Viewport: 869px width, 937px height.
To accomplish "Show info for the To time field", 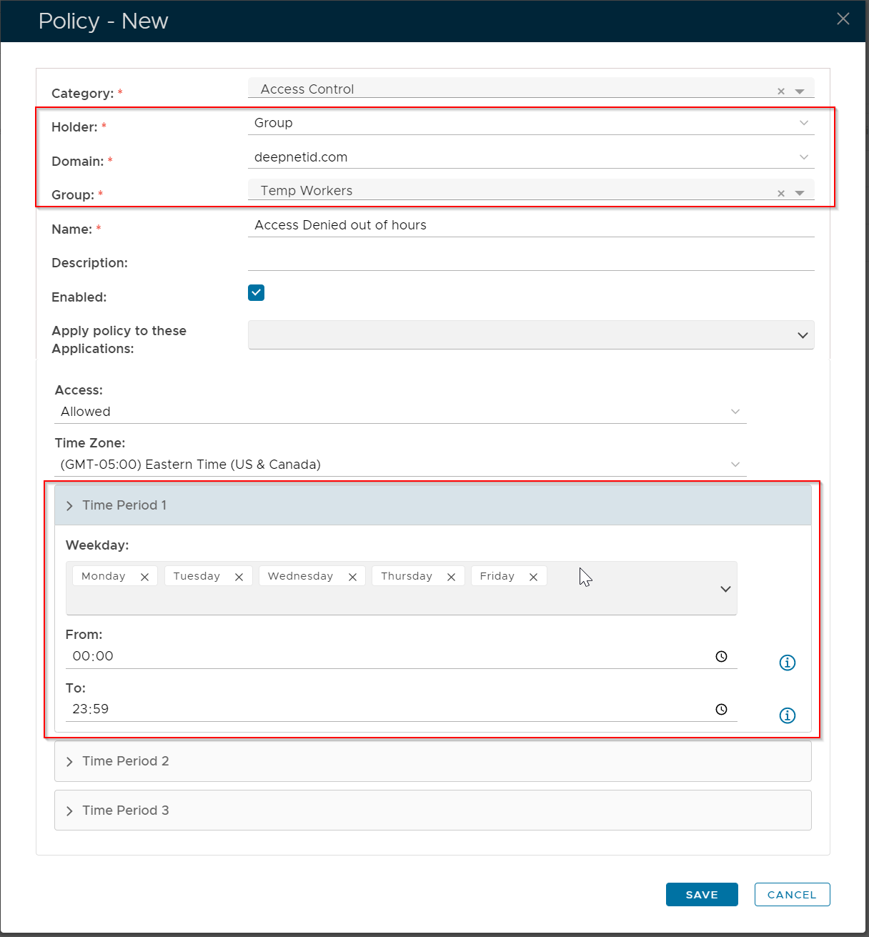I will (787, 715).
